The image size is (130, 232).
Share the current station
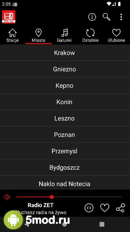point(120,208)
